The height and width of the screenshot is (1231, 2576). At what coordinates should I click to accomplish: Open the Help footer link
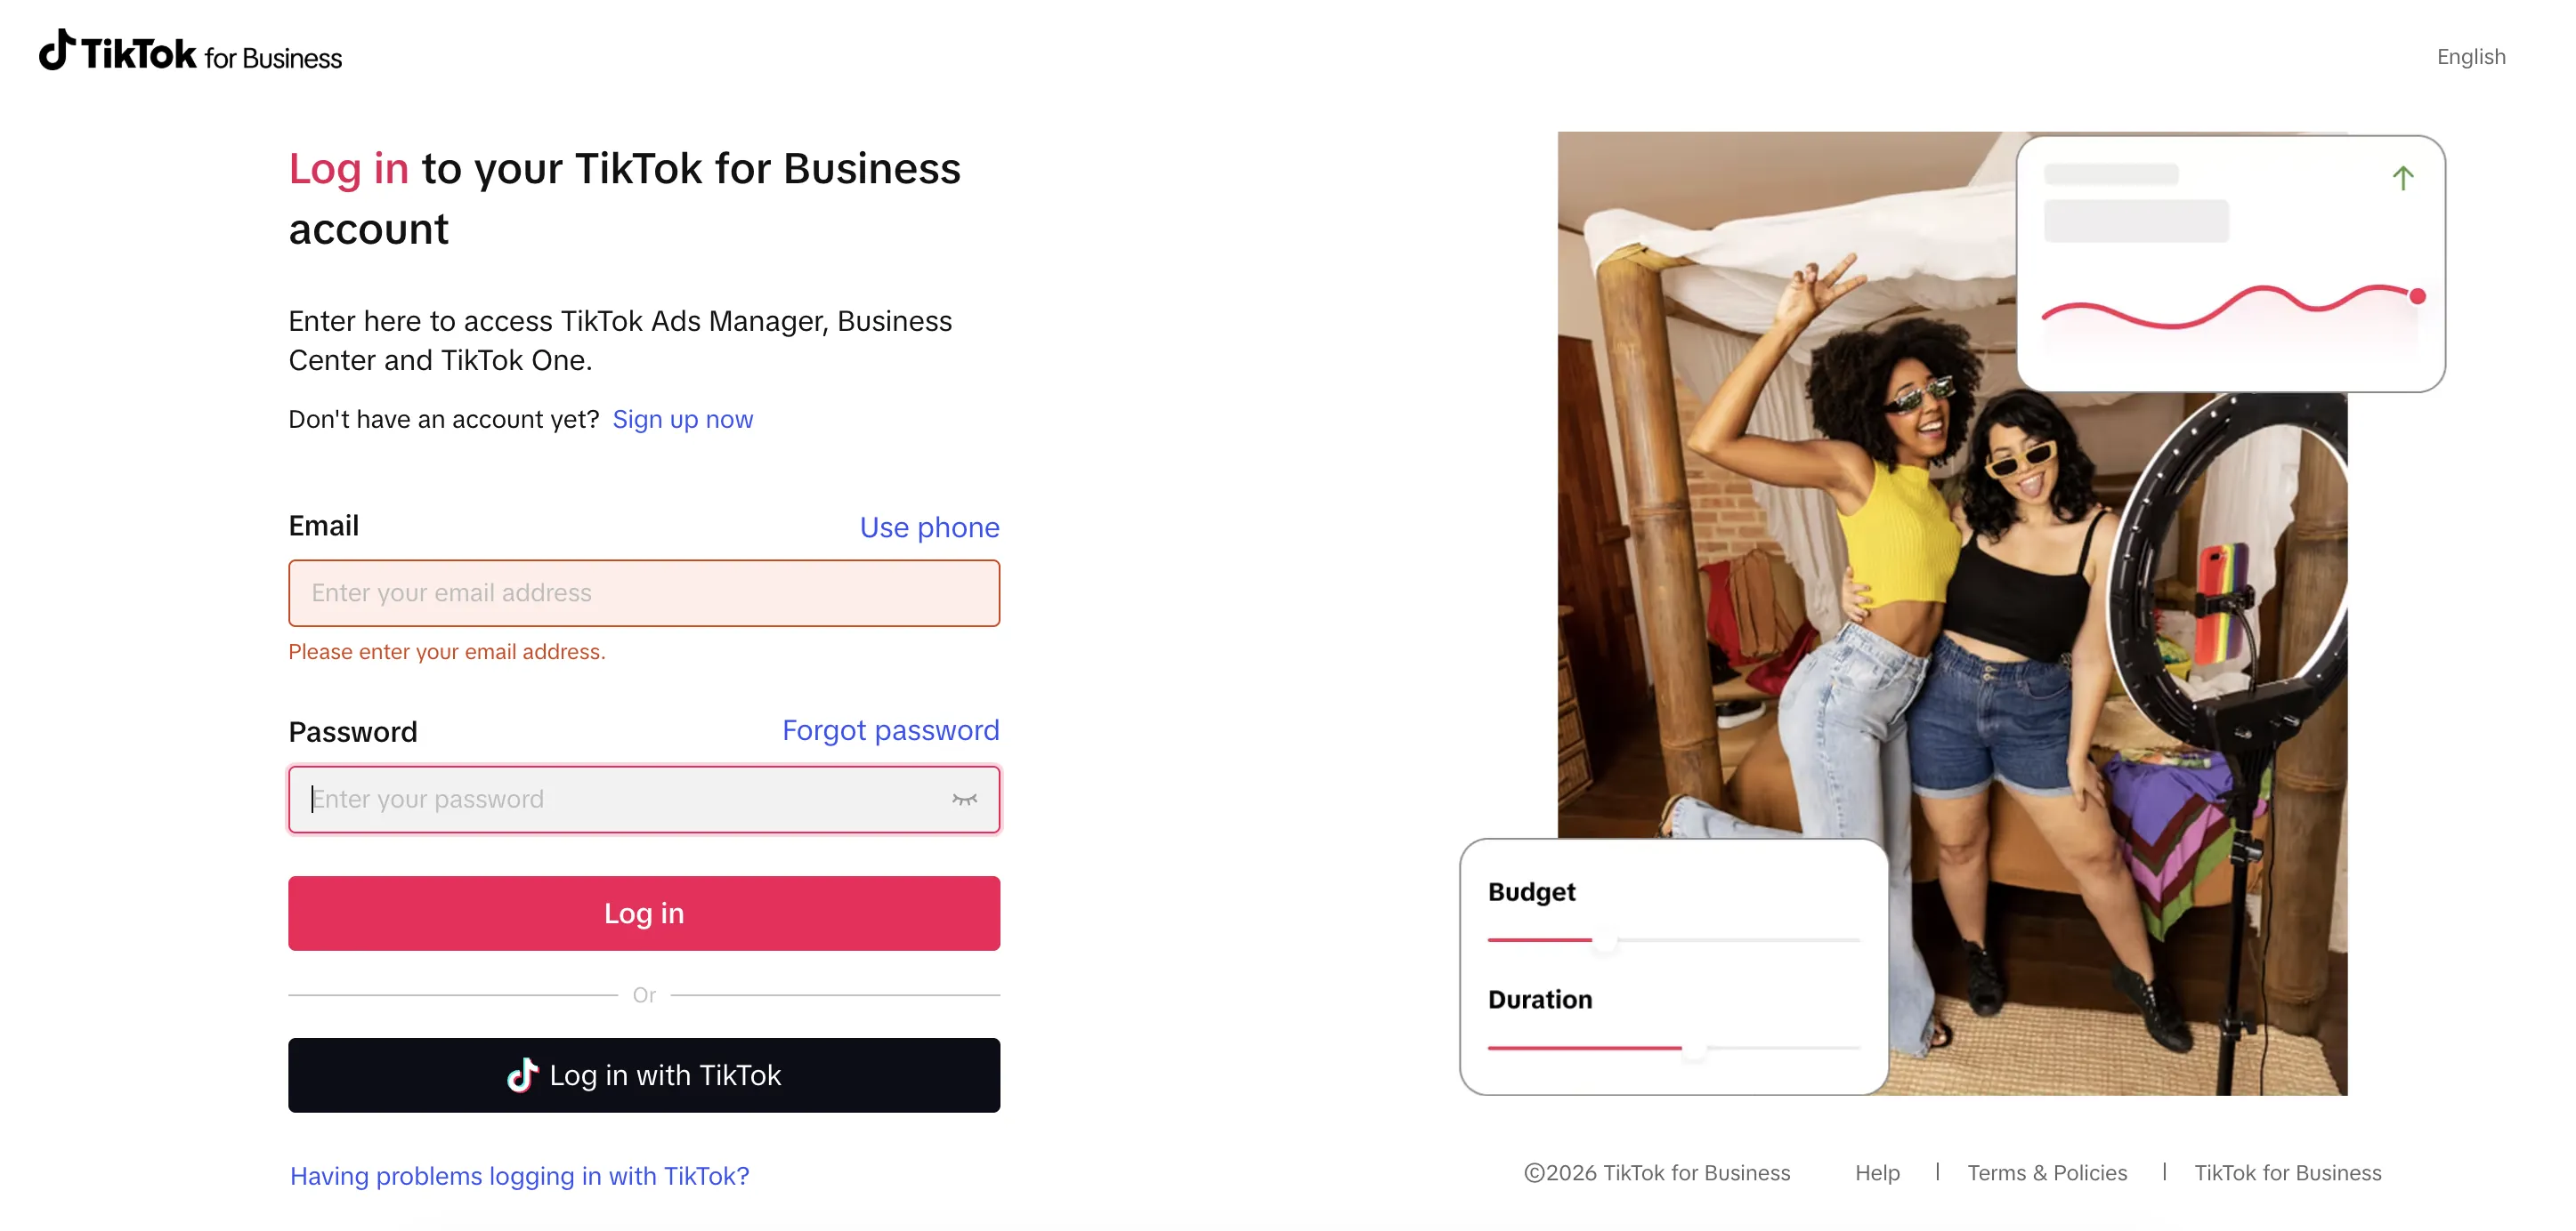(1877, 1173)
